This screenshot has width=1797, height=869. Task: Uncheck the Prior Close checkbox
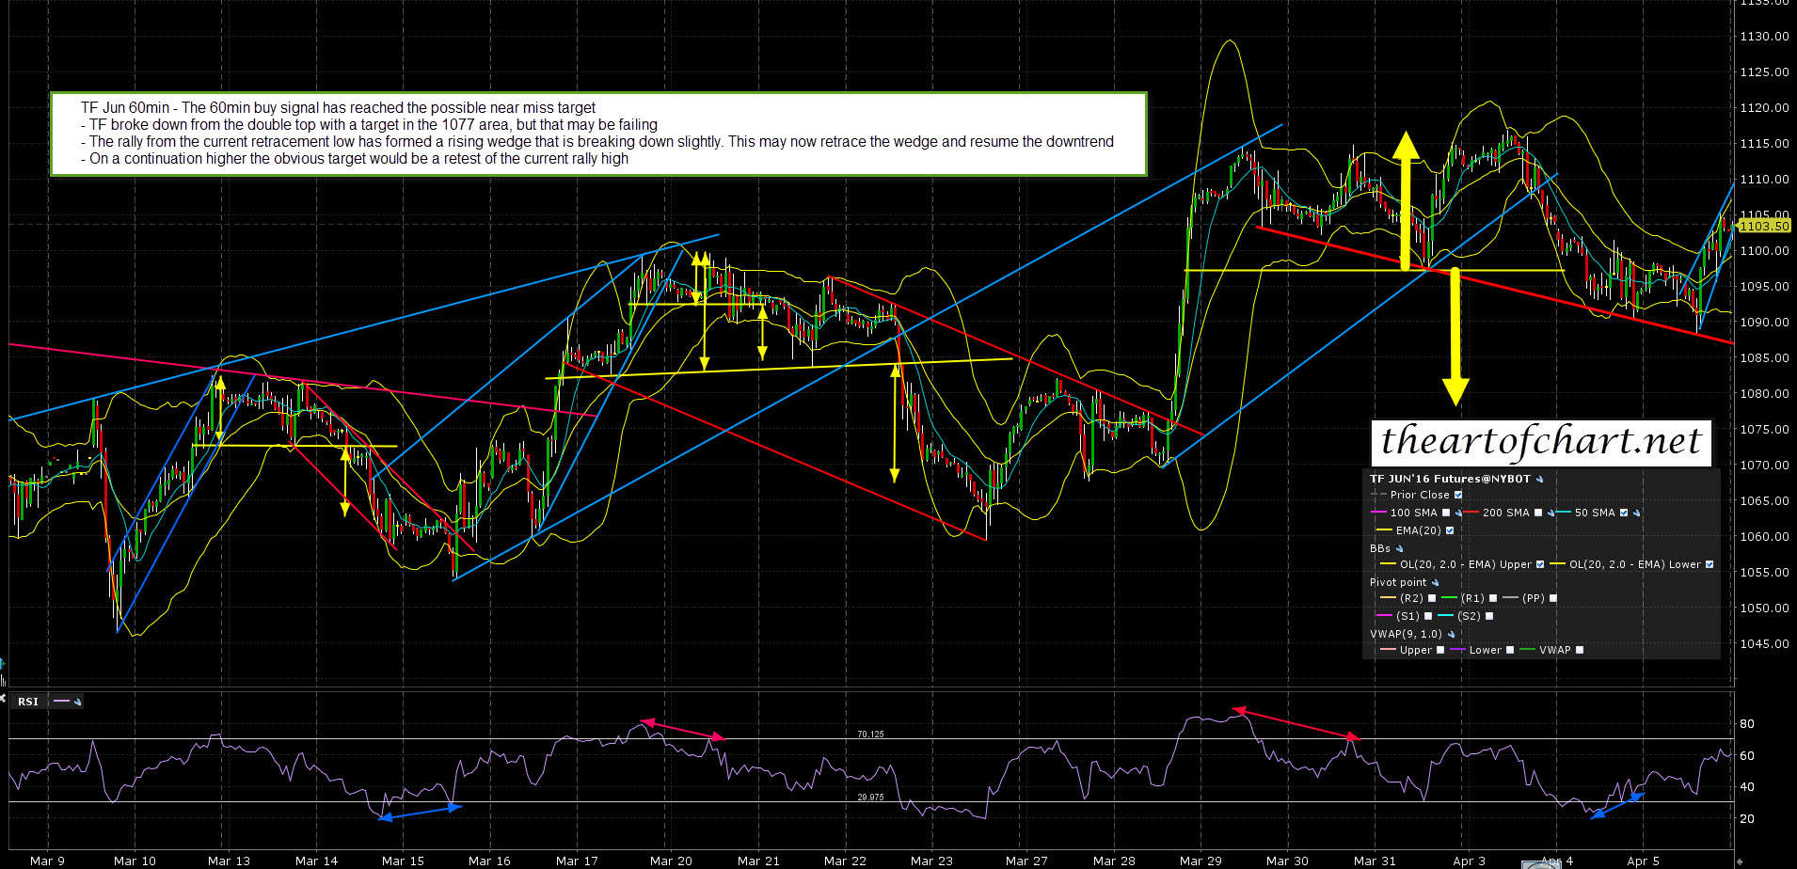pos(1458,495)
